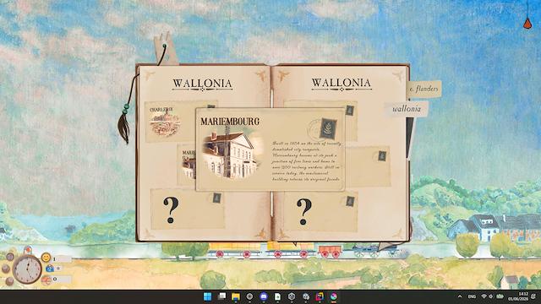
Task: Click the red freight wagon under the book
Action: (330, 251)
